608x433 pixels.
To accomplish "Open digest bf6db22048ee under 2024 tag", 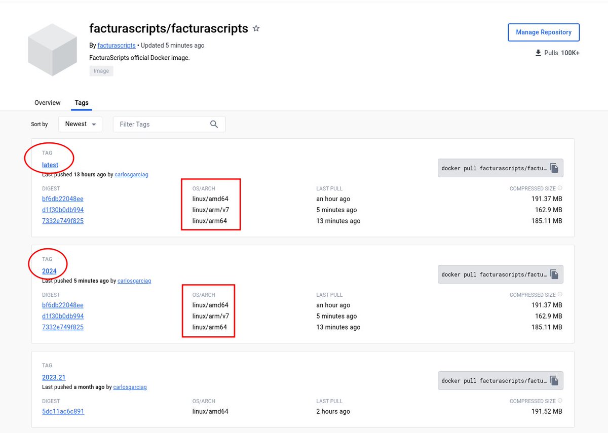I will (63, 305).
